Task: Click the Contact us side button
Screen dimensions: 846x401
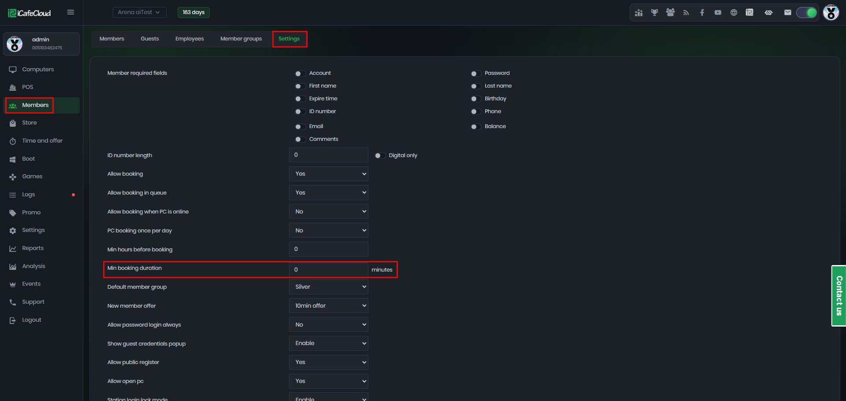Action: 839,296
